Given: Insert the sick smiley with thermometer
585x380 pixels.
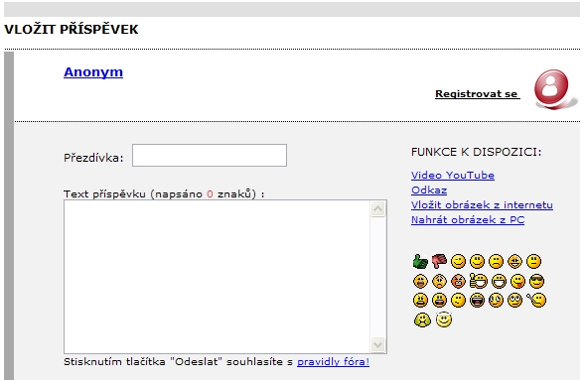Looking at the screenshot, I should pos(536,300).
